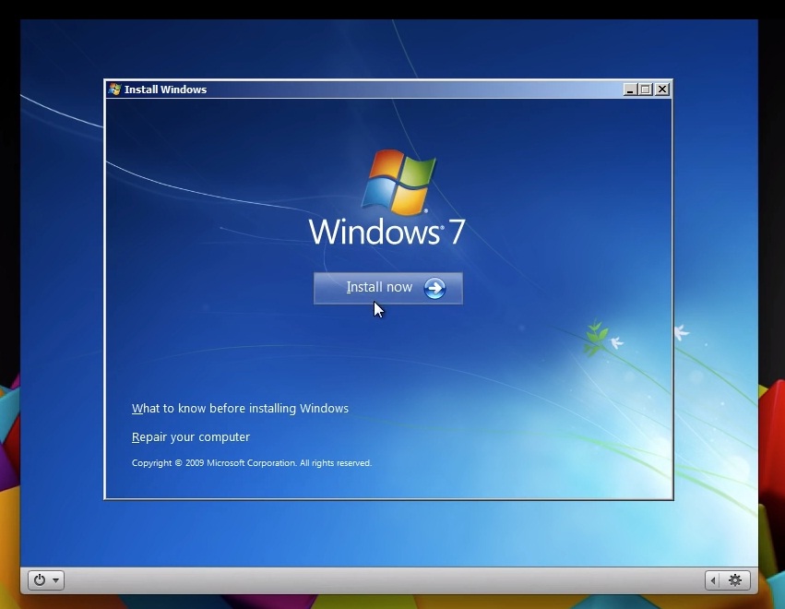Screen dimensions: 785x609
Task: Click the Windows flag logo
Action: pos(398,182)
